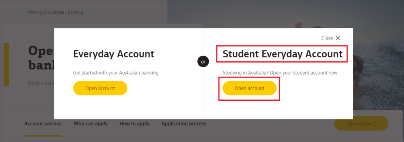Switch to the Account options tab
The image size is (404, 142).
coord(43,124)
